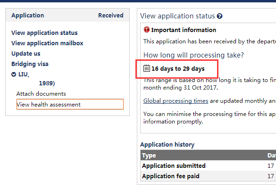Screen dimensions: 276x190
Task: Click the Type column header
Action: coord(149,156)
